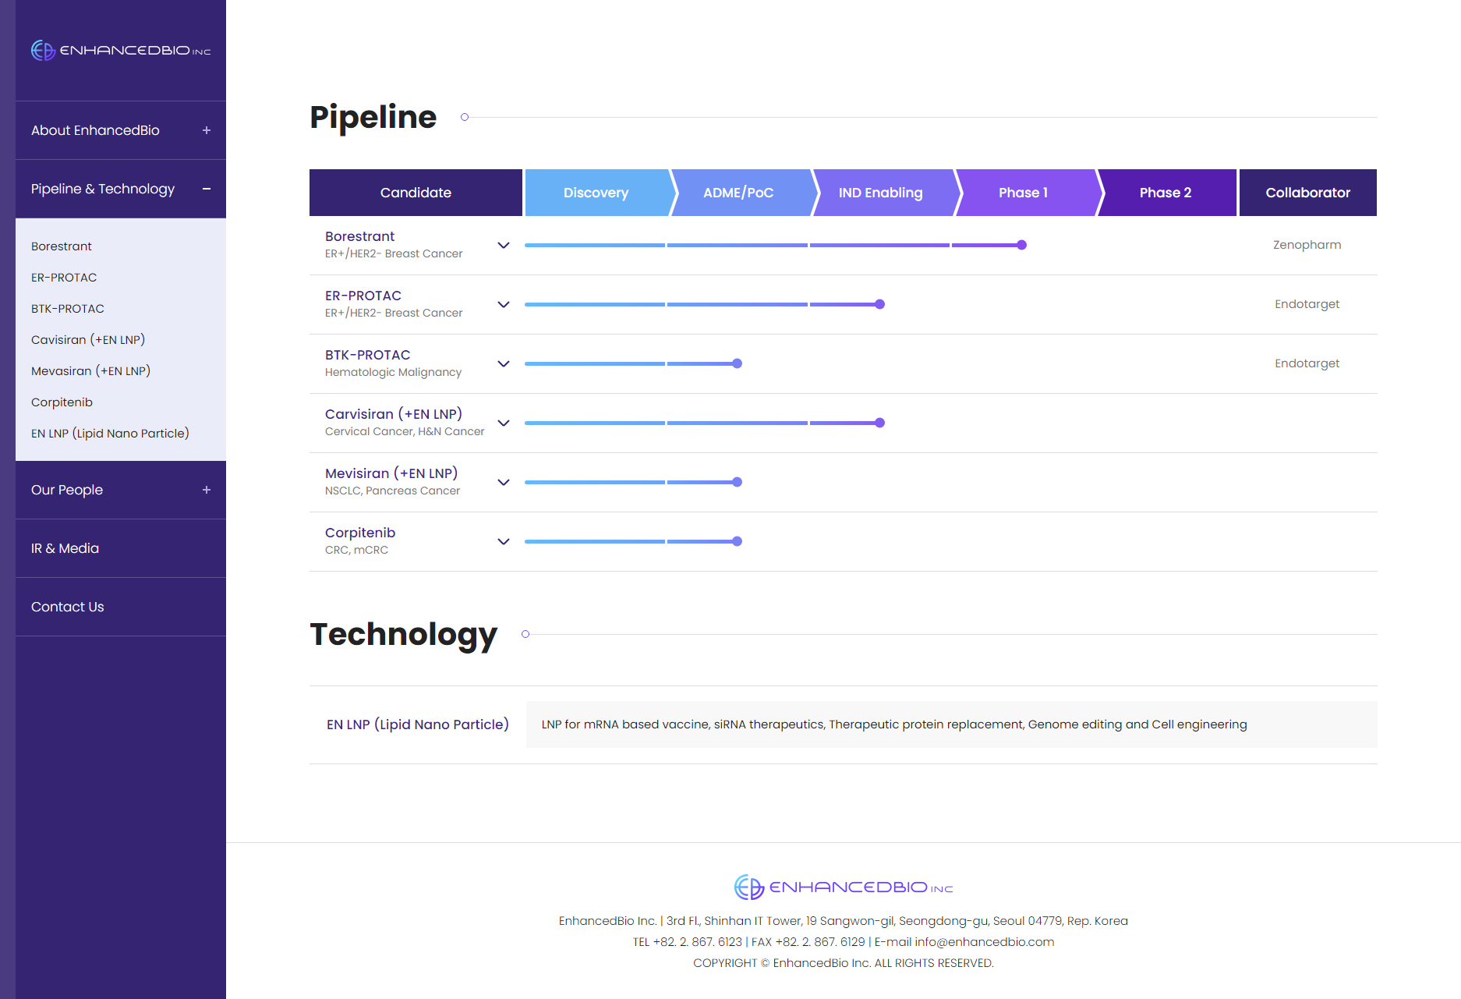Select Mevasiran (+EN LNP) in the sidebar
Viewport: 1461px width, 999px height.
[x=90, y=371]
